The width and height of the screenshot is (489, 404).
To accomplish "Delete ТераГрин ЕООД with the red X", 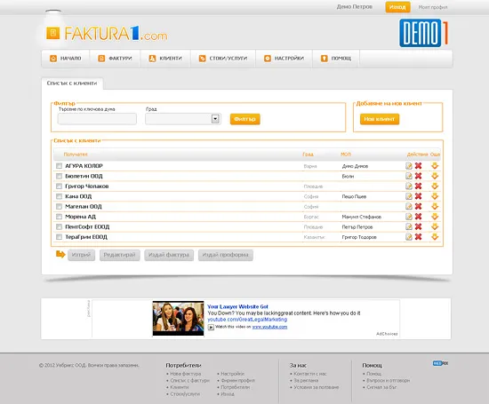I will pyautogui.click(x=418, y=237).
